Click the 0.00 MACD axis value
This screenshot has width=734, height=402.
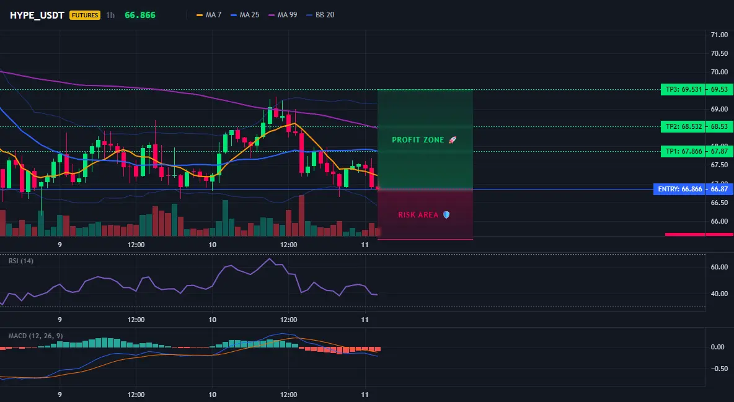[x=718, y=347]
